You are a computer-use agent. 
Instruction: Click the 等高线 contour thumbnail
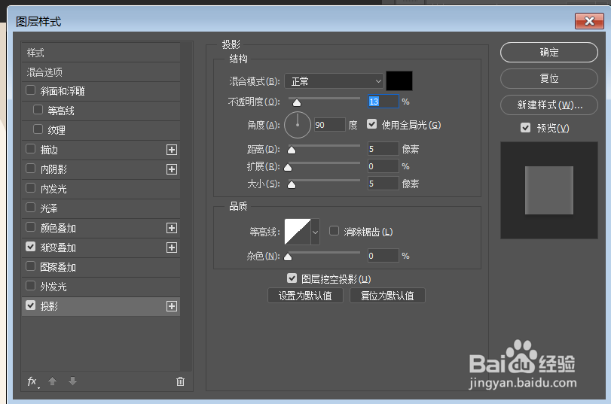[x=298, y=232]
